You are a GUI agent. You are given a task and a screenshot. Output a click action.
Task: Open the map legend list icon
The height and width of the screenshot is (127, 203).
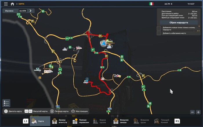[x=6, y=103]
